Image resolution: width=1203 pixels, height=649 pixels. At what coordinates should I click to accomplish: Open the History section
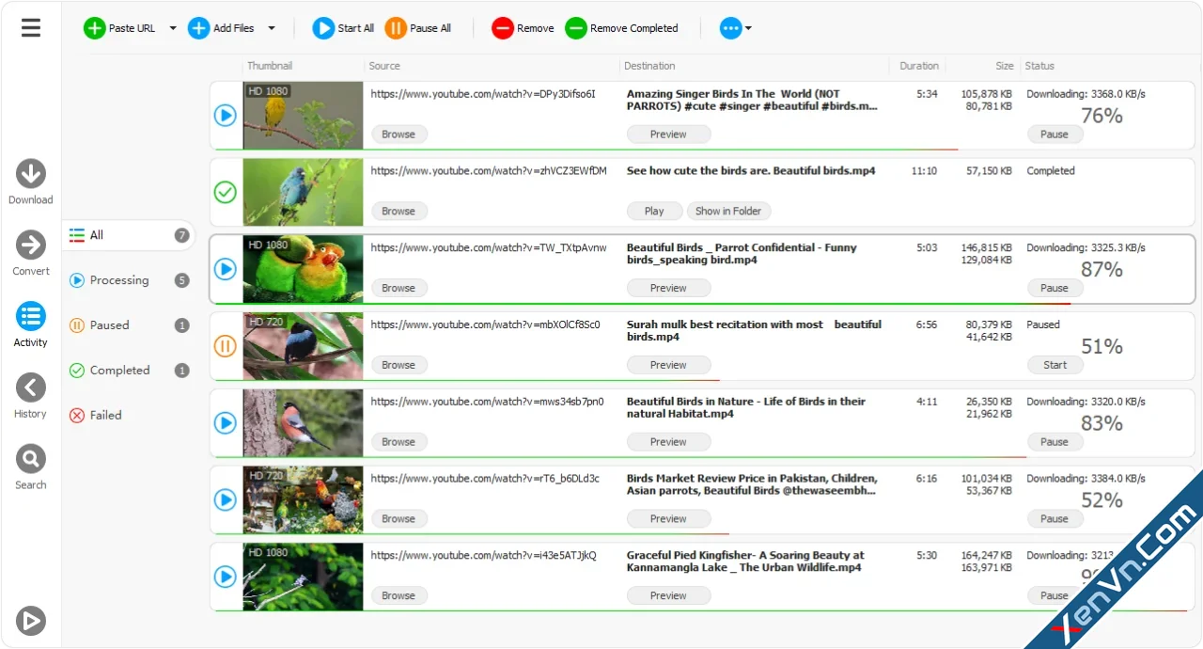[x=31, y=397]
